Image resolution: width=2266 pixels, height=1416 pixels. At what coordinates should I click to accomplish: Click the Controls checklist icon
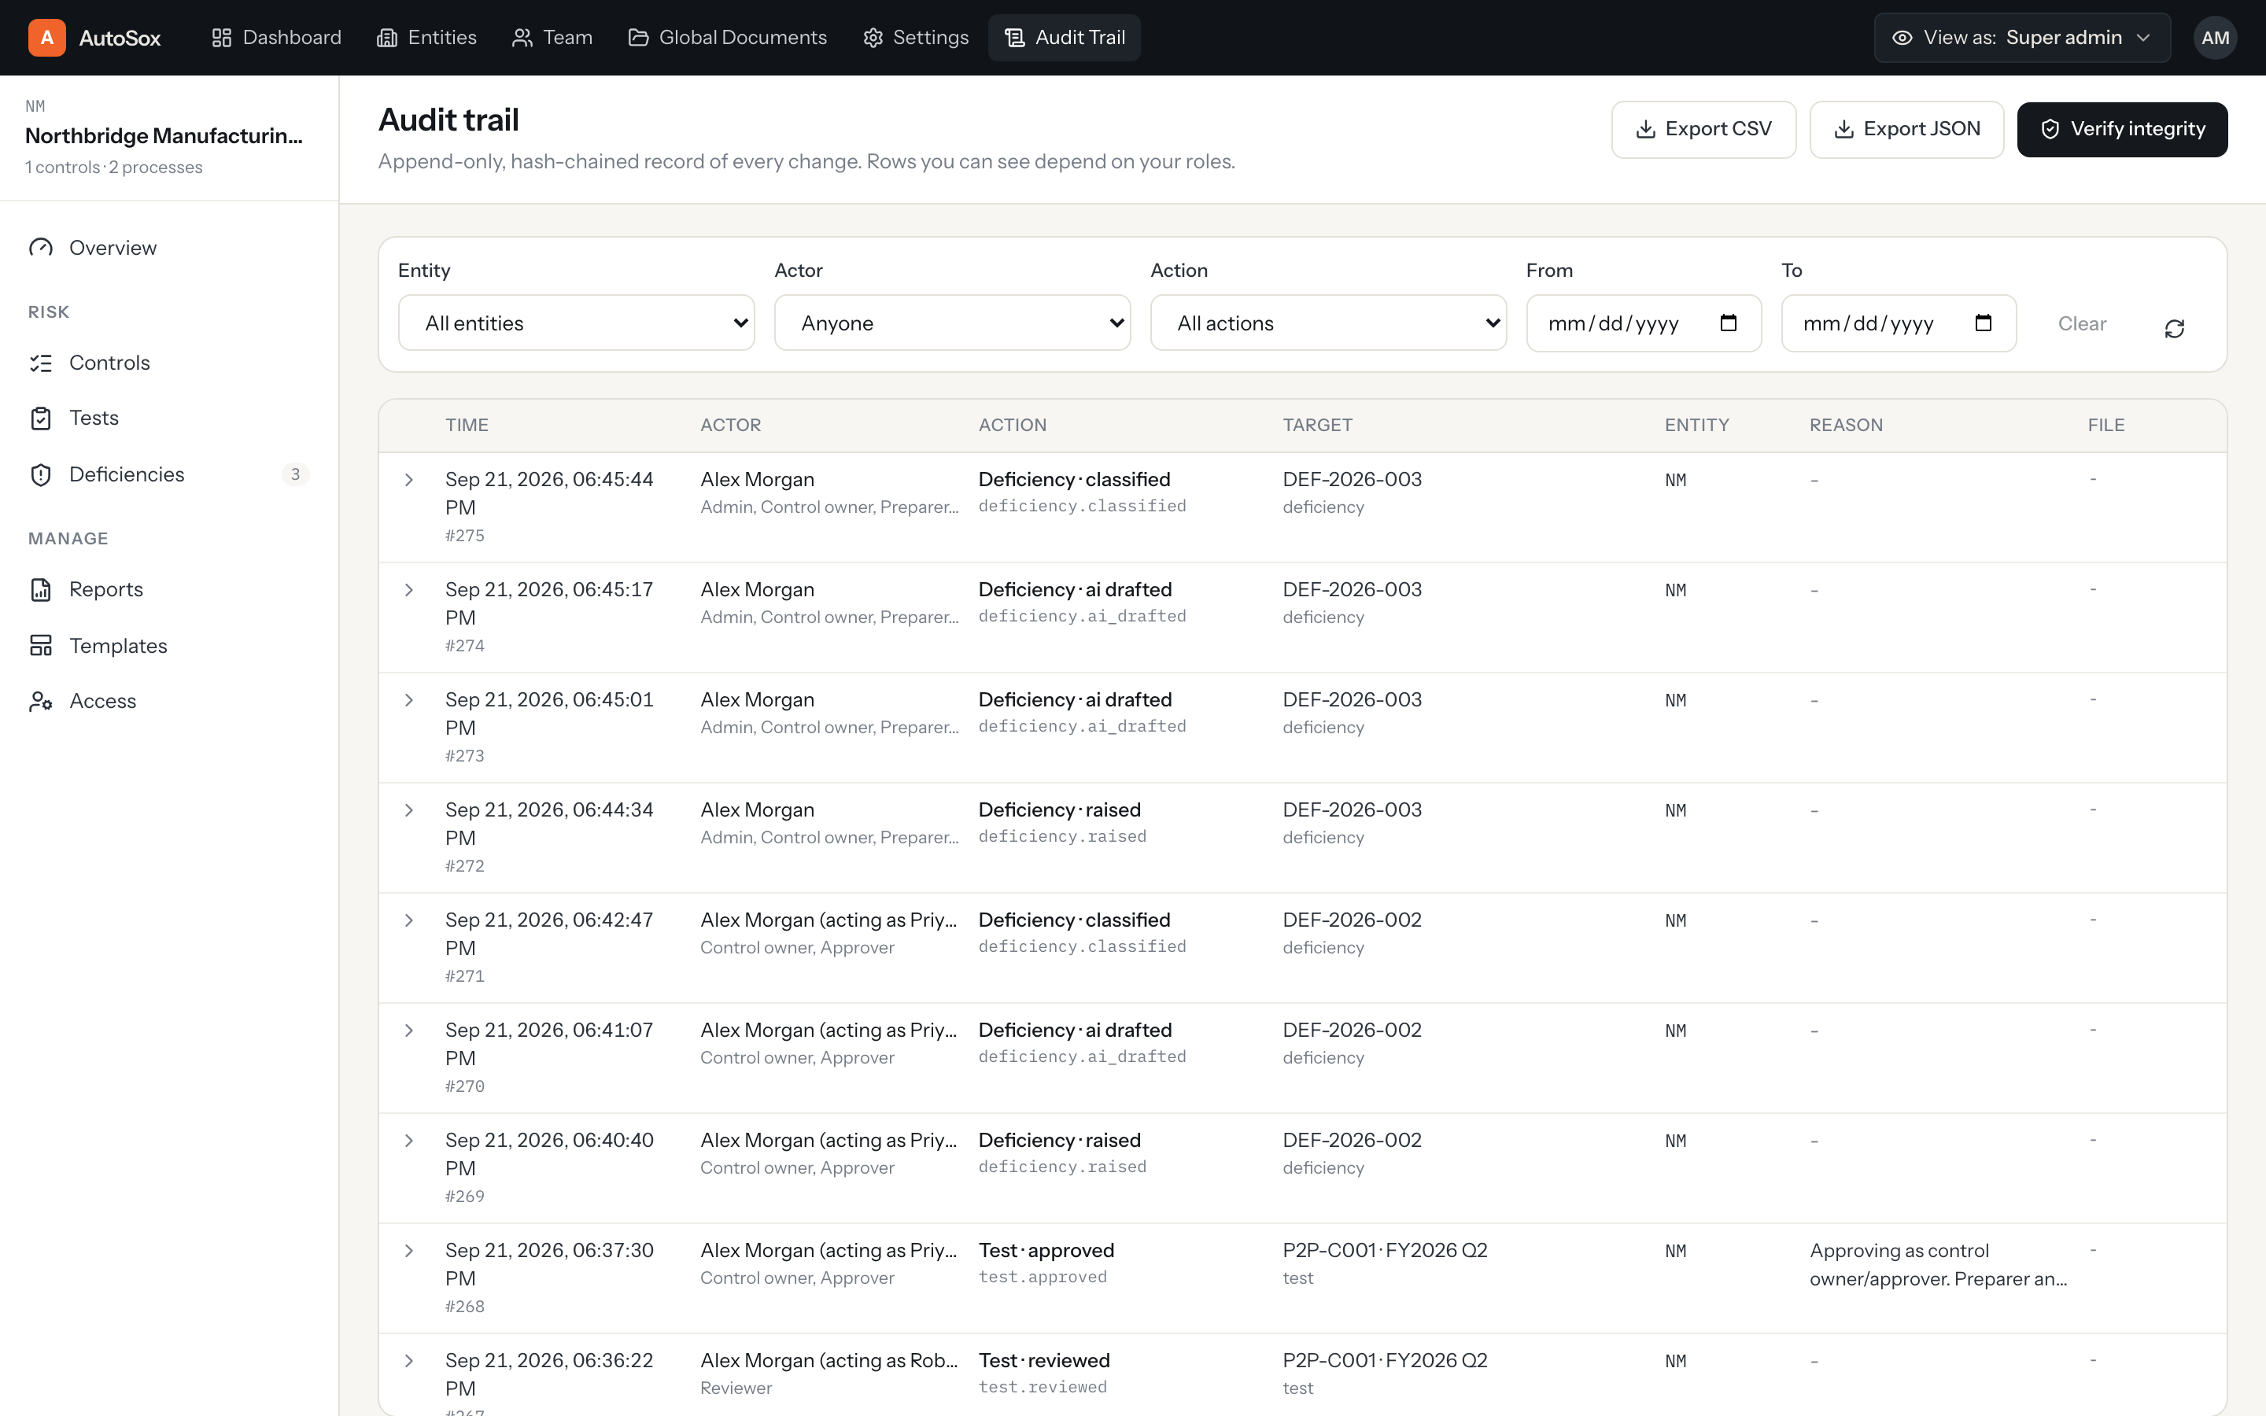coord(41,363)
